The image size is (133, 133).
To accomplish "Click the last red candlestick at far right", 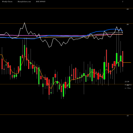I will pos(123,59).
